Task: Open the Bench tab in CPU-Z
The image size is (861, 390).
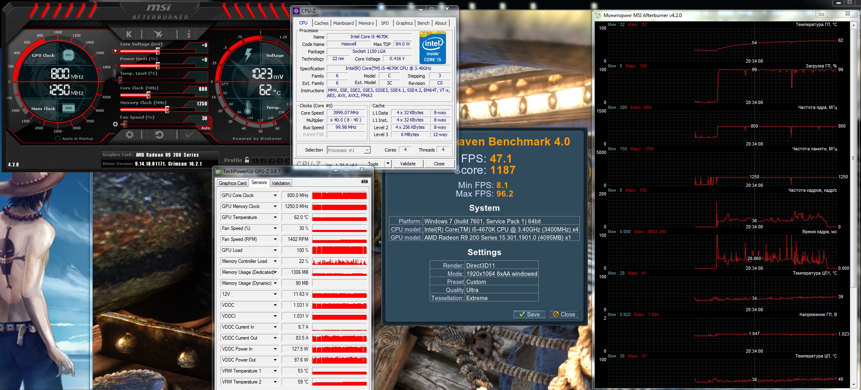Action: pos(423,23)
